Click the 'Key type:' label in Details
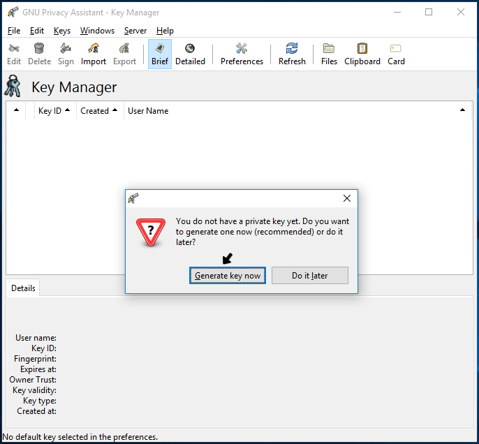 point(39,400)
